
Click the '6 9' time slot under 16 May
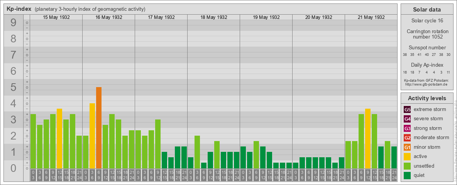[x=99, y=175]
